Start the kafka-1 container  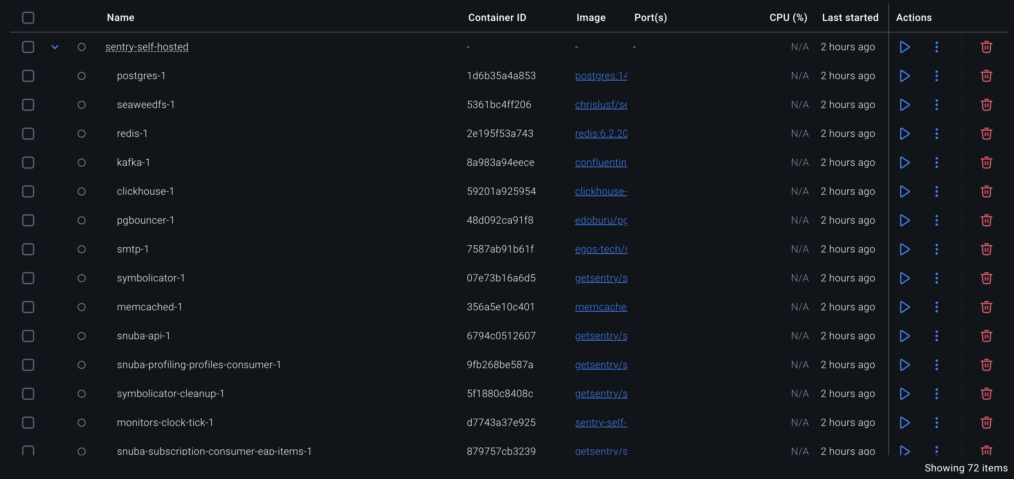[x=905, y=162]
